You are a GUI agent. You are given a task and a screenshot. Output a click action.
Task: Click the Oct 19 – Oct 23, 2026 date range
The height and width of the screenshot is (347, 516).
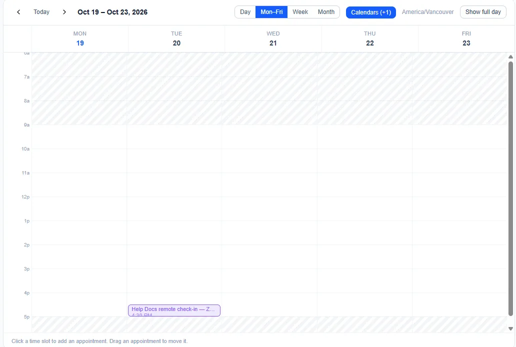click(x=112, y=12)
